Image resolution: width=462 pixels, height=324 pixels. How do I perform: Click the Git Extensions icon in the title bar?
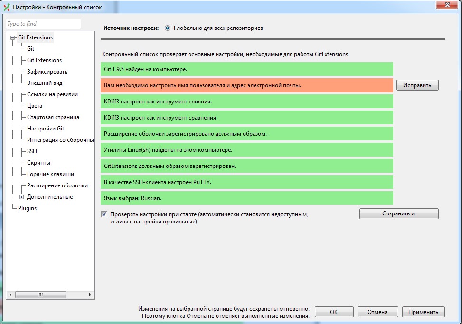click(x=6, y=5)
